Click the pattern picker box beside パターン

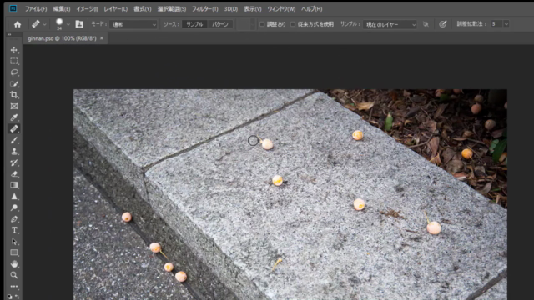[x=245, y=24]
